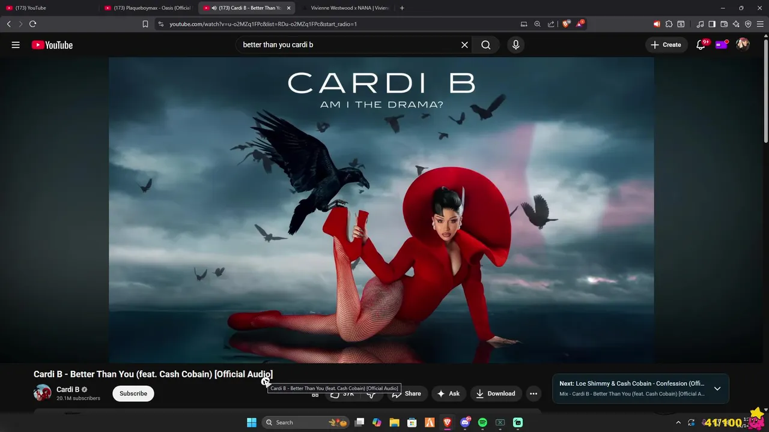Switch to the first YouTube tab

[x=48, y=8]
